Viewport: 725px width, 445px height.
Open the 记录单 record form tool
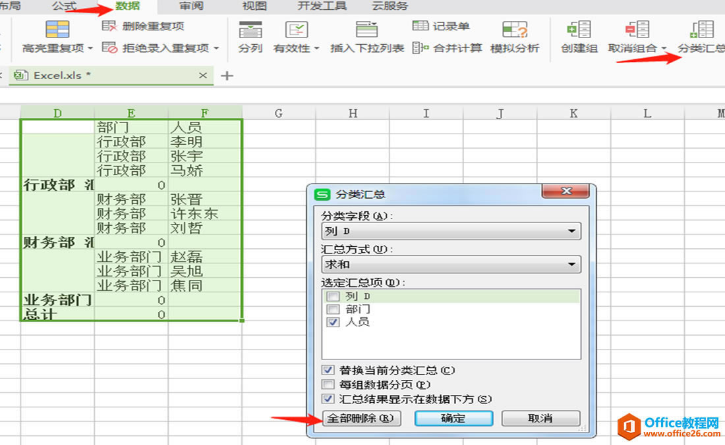coord(441,26)
